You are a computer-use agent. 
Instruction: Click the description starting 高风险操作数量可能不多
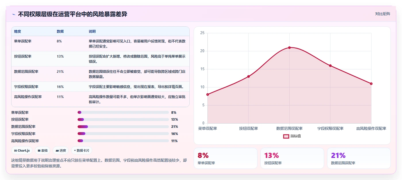click(x=137, y=99)
